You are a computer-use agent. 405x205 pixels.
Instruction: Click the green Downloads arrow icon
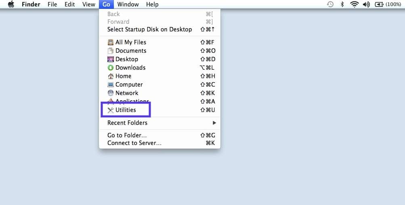coord(111,68)
